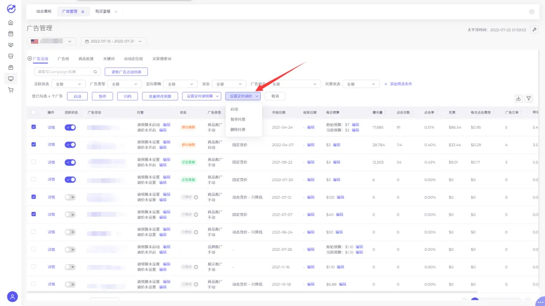Open the 托管状态 filter dropdown
This screenshot has height=306, width=545.
(361, 84)
